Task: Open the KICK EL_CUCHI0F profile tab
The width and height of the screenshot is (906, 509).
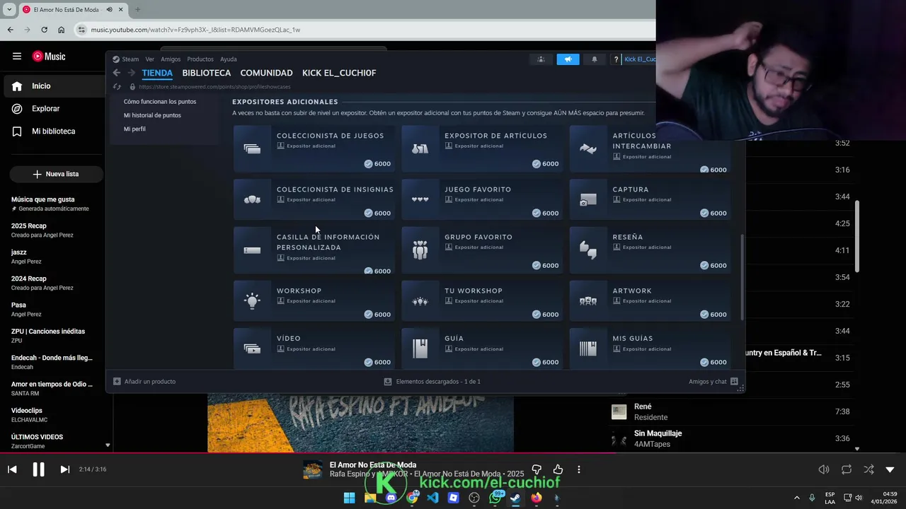Action: (339, 73)
